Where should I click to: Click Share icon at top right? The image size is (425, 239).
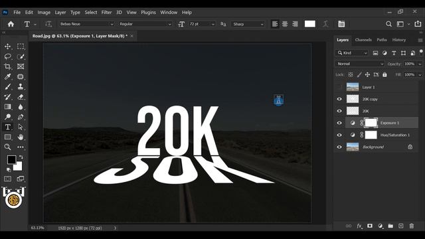[x=418, y=24]
